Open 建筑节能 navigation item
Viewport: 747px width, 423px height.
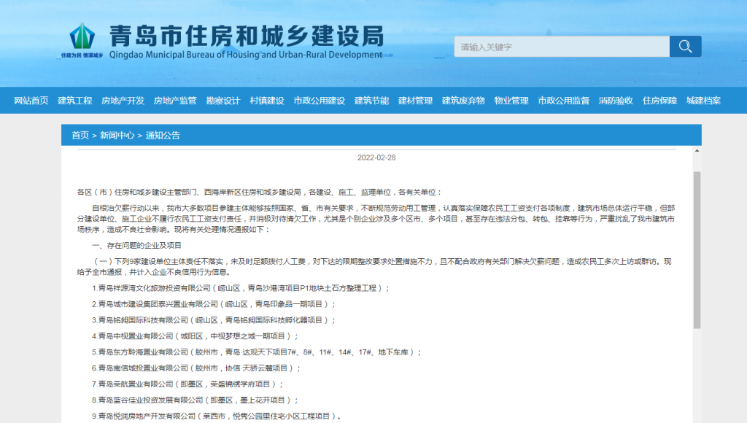click(x=371, y=101)
